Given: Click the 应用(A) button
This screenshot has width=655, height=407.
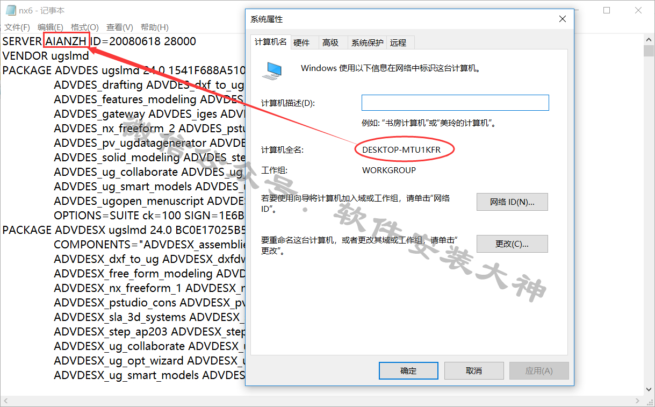Looking at the screenshot, I should pos(539,370).
